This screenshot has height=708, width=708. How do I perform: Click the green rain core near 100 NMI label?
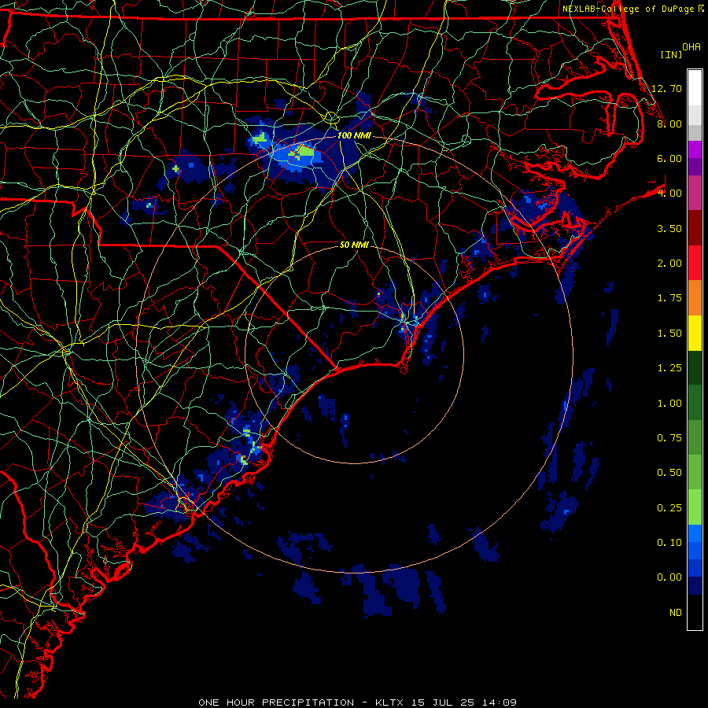305,151
